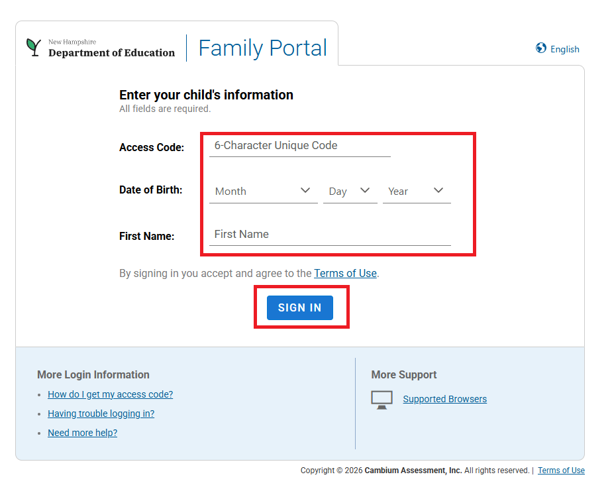Click the Family Portal tab title
This screenshot has height=501, width=612.
point(262,48)
